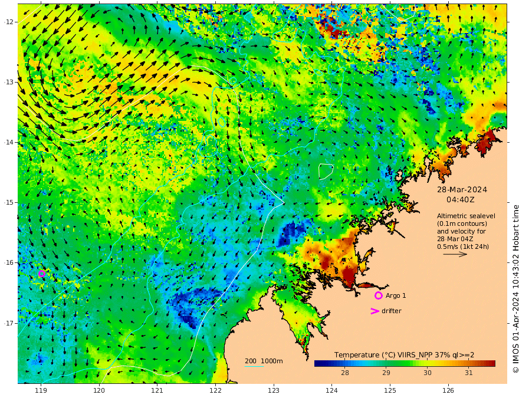Click the longitude axis label 126
Viewport: 519px width, 401px height.
(448, 391)
